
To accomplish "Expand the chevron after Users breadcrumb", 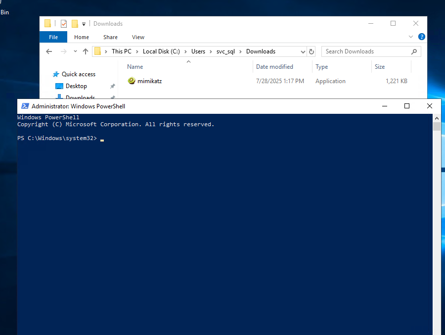I will (x=211, y=51).
